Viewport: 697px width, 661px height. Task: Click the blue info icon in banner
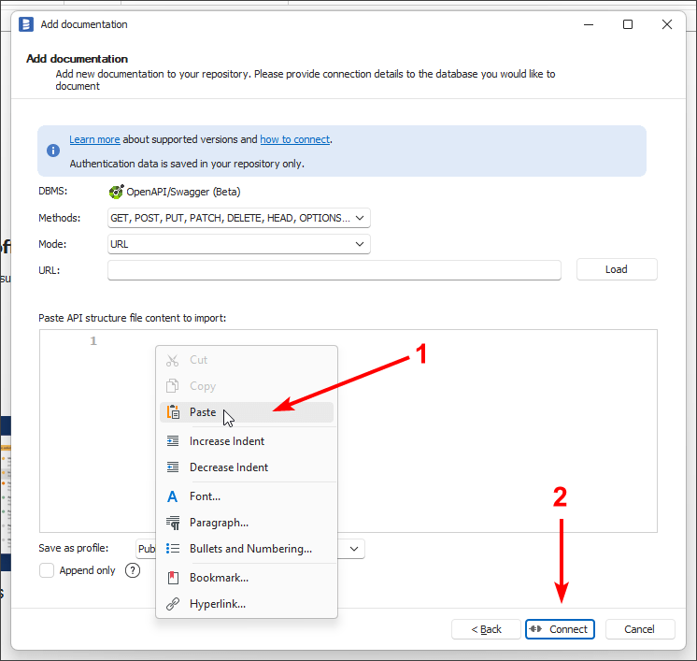53,151
